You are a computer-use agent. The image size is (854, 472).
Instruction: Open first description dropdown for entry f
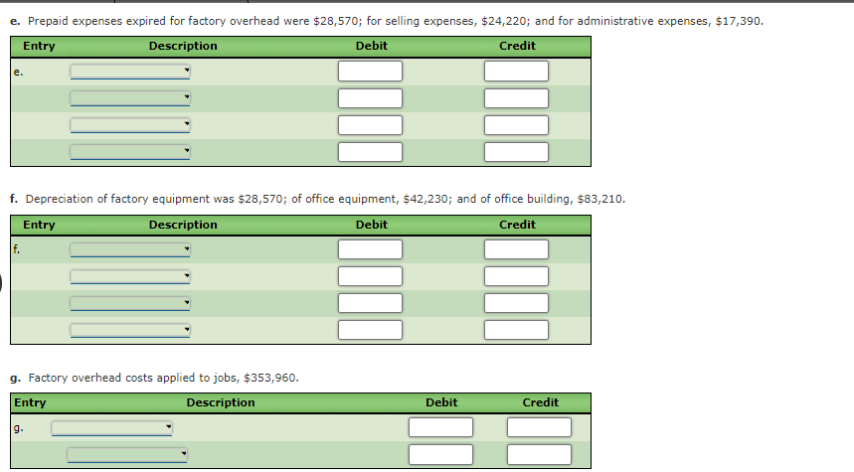pyautogui.click(x=130, y=249)
